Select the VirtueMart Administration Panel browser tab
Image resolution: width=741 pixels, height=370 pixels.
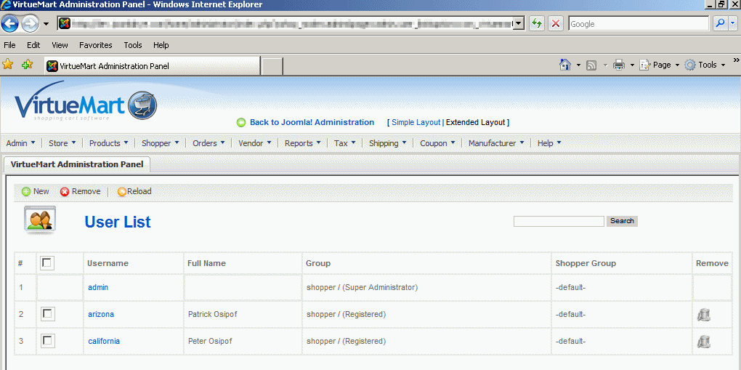click(152, 65)
